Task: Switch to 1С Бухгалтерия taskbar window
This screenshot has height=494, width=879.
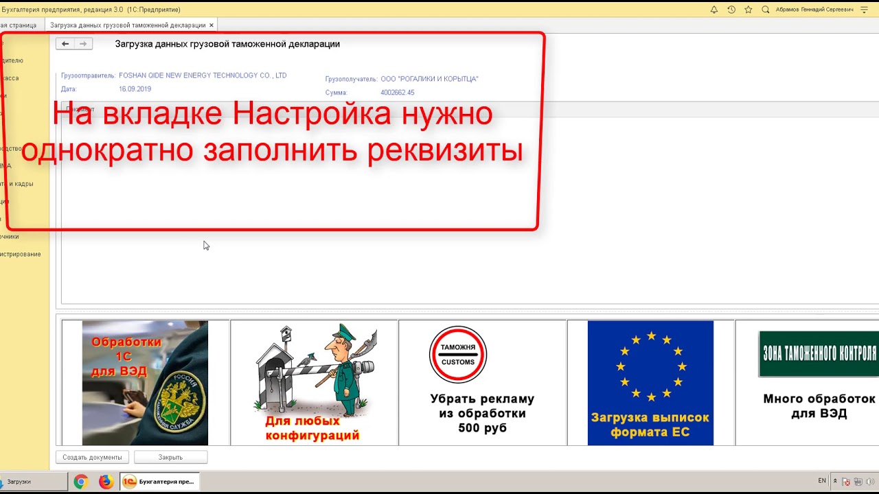Action: tap(159, 482)
